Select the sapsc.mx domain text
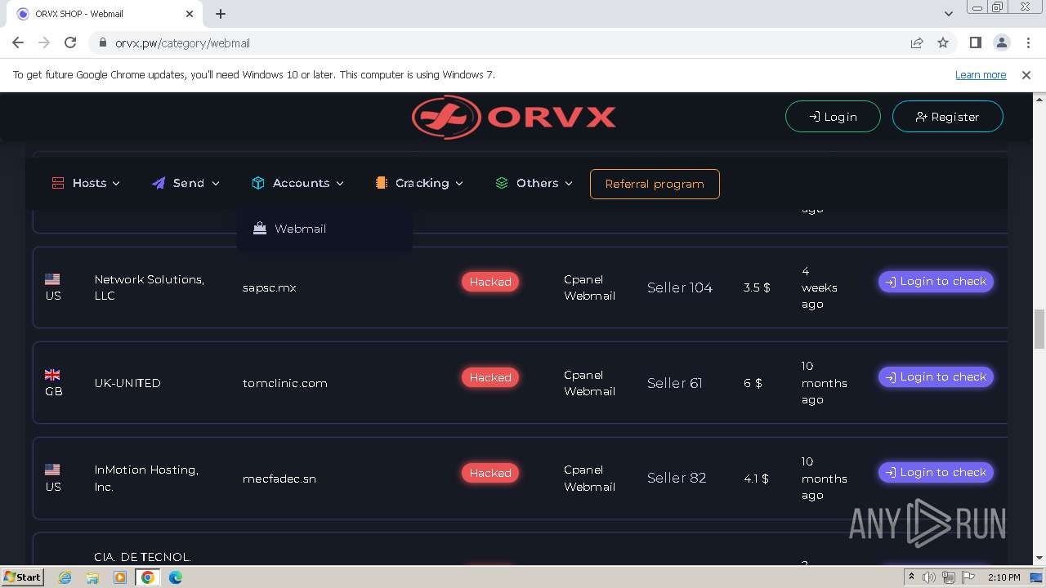 point(270,287)
